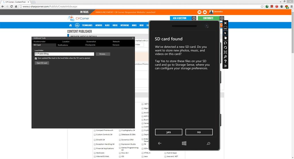Open additional tools double chevron

(x=225, y=66)
